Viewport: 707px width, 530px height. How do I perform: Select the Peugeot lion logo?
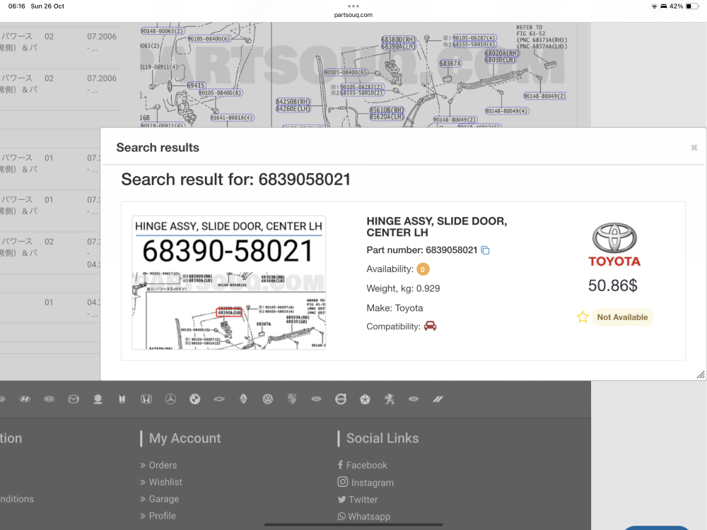click(390, 399)
